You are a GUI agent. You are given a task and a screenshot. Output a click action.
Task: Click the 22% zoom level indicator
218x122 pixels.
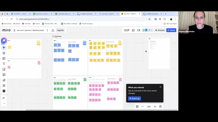pos(149,107)
